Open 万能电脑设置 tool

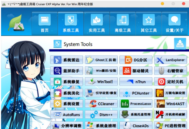(x=170, y=93)
